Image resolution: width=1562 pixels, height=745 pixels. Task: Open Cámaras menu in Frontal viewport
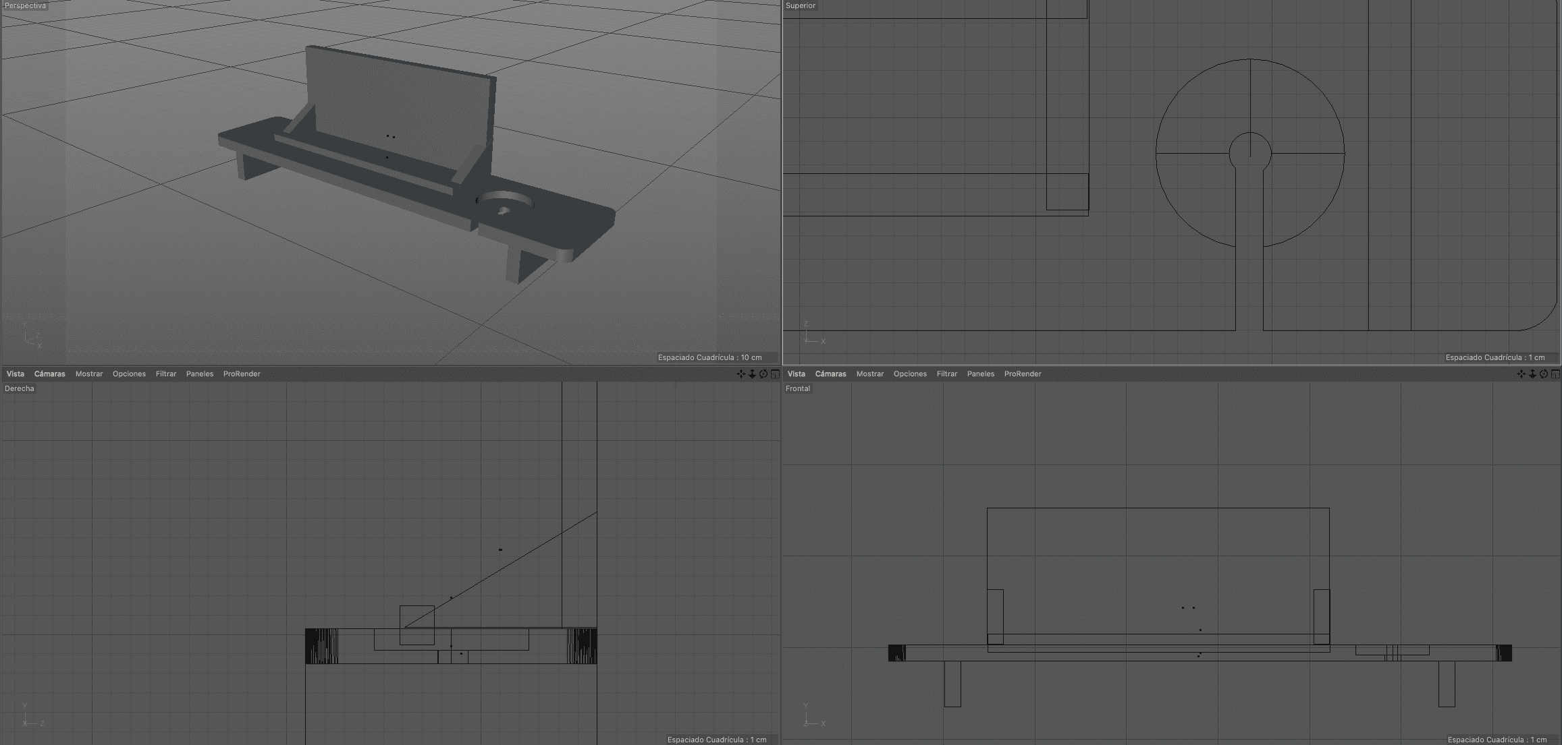(830, 374)
